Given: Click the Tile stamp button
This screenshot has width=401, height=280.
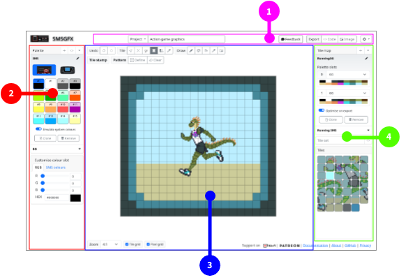Looking at the screenshot, I should click(98, 60).
